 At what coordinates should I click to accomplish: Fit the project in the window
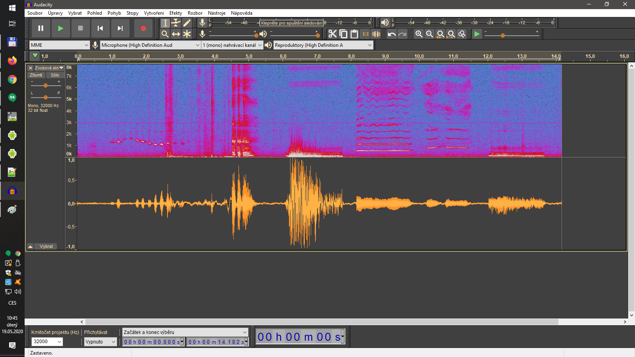click(x=451, y=34)
